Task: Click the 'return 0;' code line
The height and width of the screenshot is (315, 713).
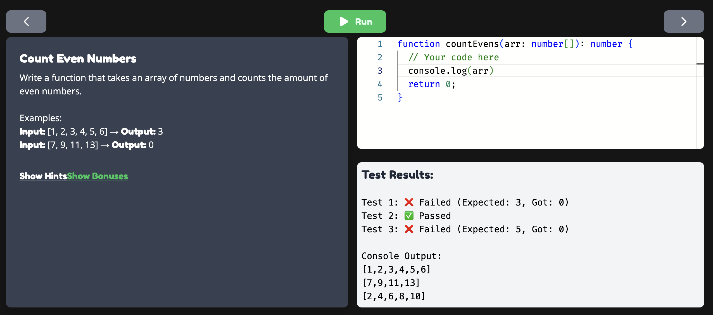Action: 432,84
